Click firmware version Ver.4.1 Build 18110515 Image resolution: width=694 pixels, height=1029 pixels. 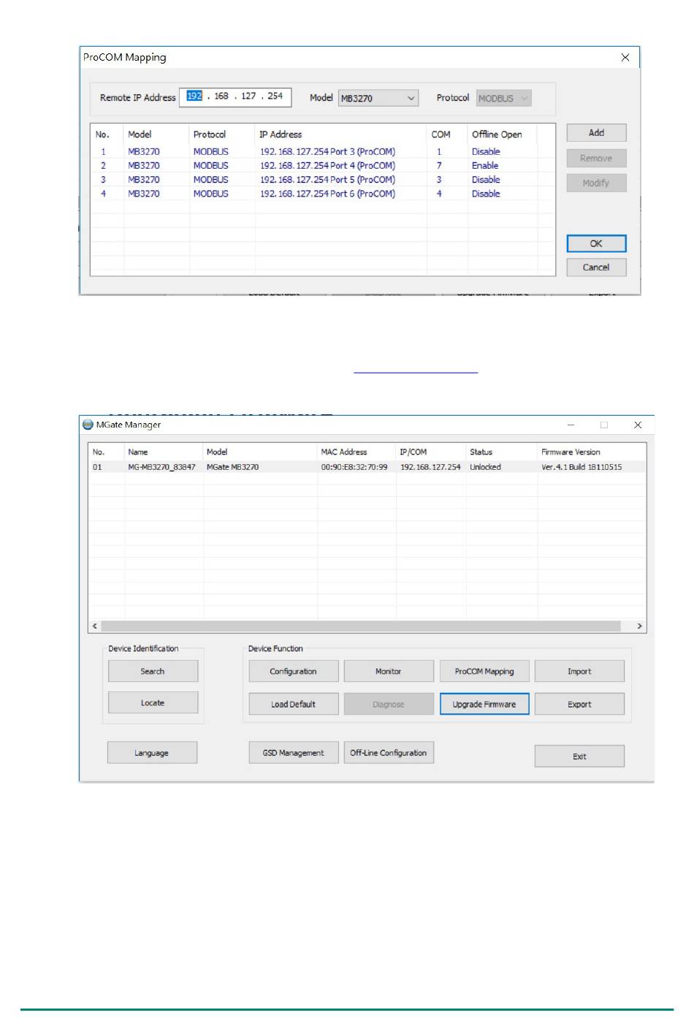click(x=581, y=467)
